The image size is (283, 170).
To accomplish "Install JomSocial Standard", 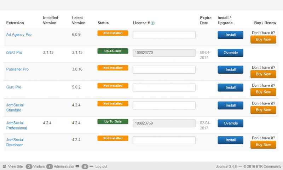I will 230,105.
